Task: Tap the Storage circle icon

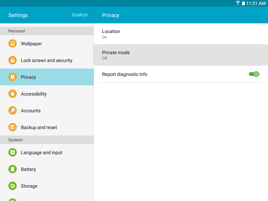Action: tap(13, 186)
